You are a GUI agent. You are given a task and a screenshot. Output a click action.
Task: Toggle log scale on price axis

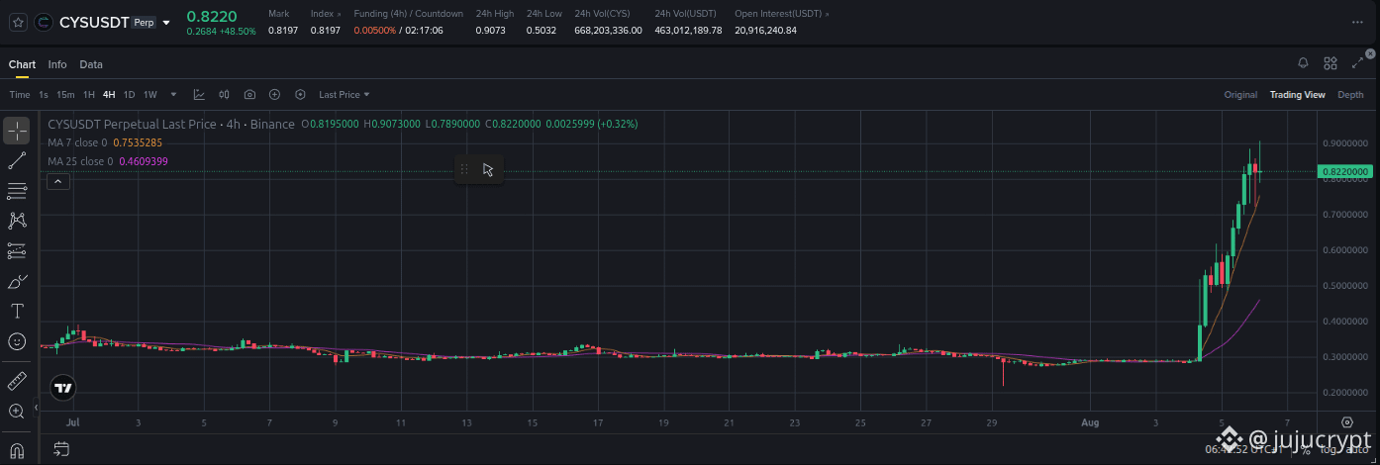(1329, 449)
